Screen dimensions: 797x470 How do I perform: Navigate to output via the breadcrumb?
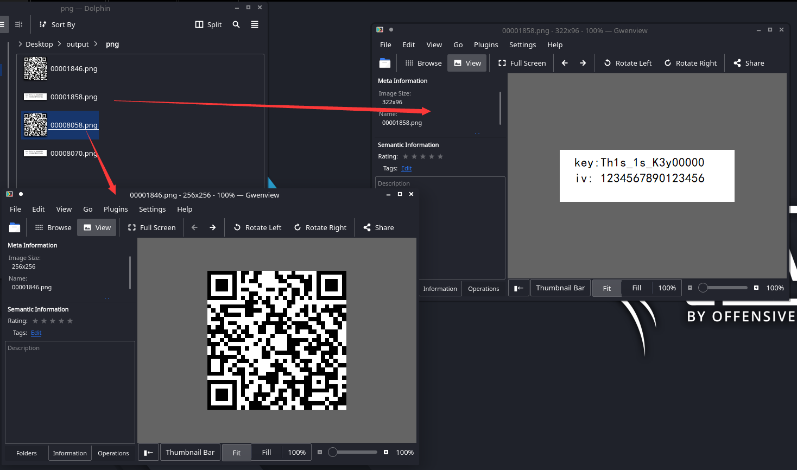[x=77, y=44]
